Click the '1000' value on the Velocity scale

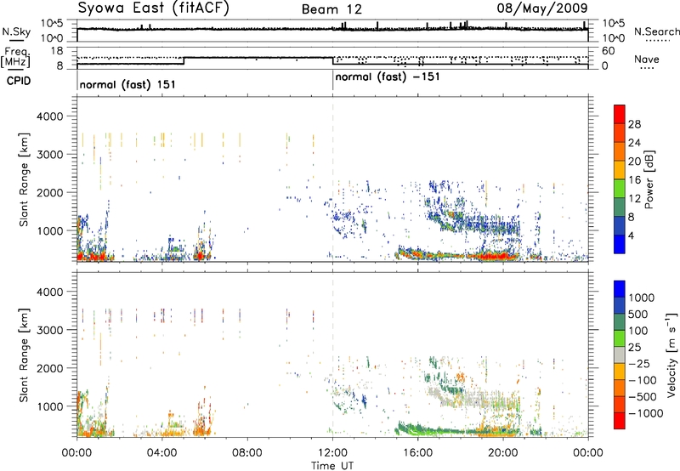click(x=642, y=298)
